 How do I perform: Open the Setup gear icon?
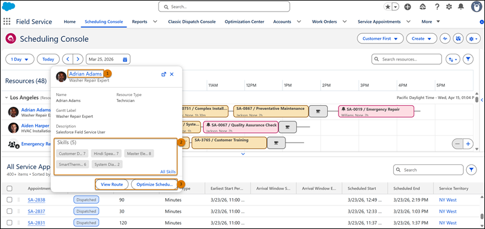(449, 7)
